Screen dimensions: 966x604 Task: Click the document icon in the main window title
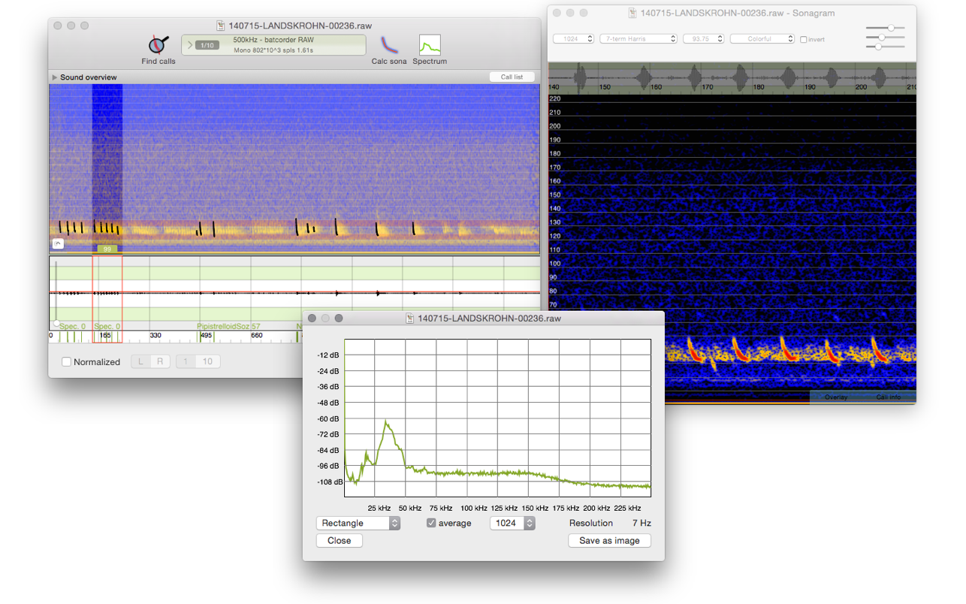pos(221,26)
